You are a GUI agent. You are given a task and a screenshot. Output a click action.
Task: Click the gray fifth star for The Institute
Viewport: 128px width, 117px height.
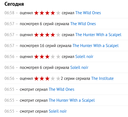coord(58,78)
